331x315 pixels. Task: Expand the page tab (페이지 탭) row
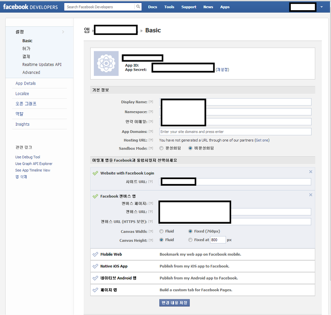tap(203, 290)
